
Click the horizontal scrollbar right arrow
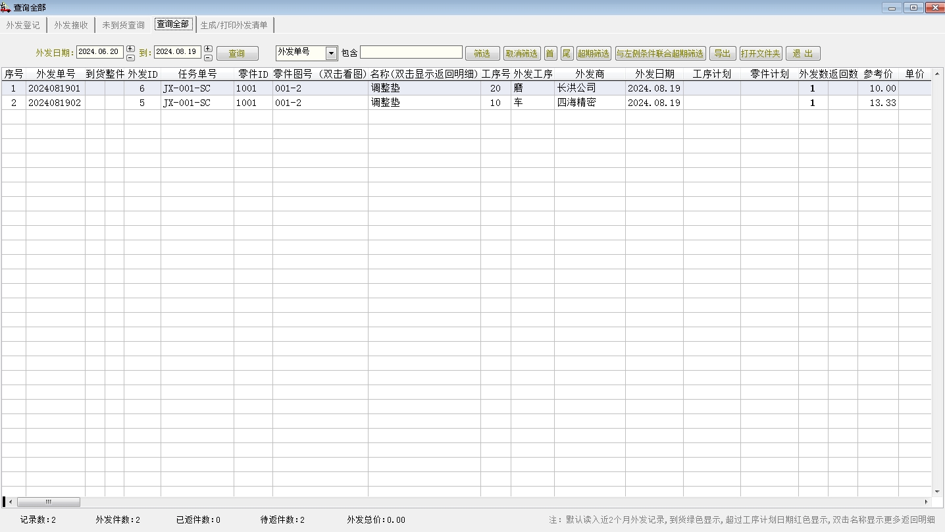point(926,502)
